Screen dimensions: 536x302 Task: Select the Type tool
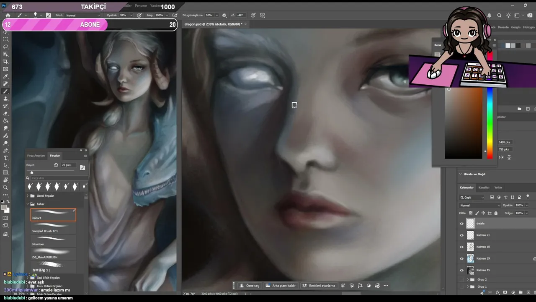[5, 158]
